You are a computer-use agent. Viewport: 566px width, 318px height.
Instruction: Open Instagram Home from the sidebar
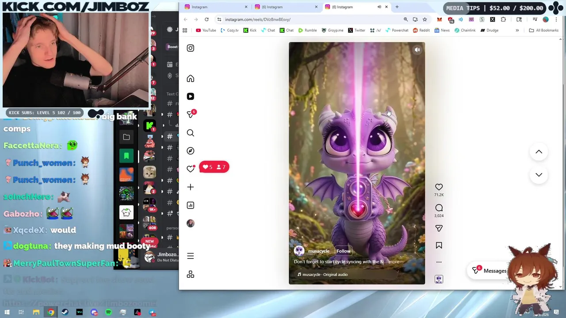tap(190, 79)
